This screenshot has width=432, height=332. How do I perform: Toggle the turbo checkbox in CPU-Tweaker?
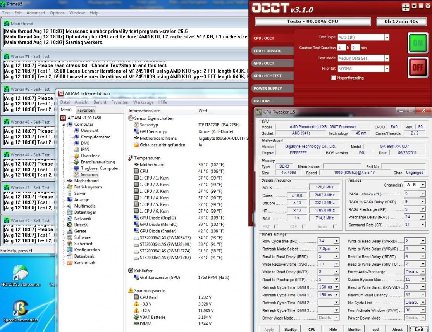(335, 227)
